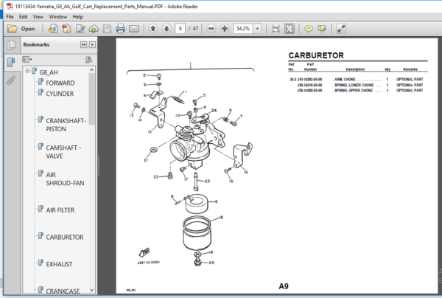Toggle the Bookmarks panel icon
Screen dimensions: 442x298
click(11, 63)
